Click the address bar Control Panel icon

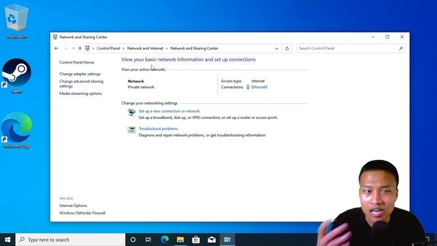(87, 49)
